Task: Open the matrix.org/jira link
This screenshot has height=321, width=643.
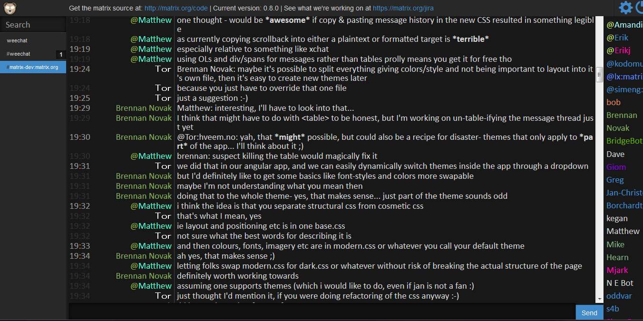Action: (x=403, y=8)
